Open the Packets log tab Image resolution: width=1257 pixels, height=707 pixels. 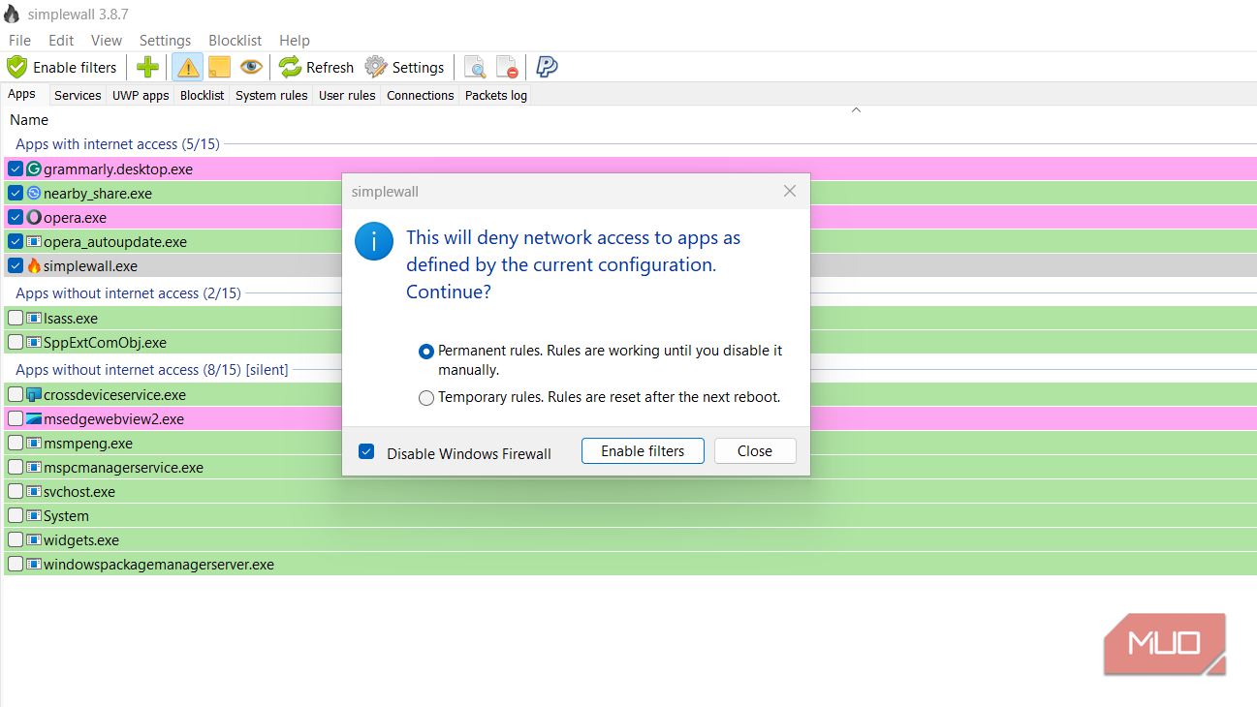495,95
